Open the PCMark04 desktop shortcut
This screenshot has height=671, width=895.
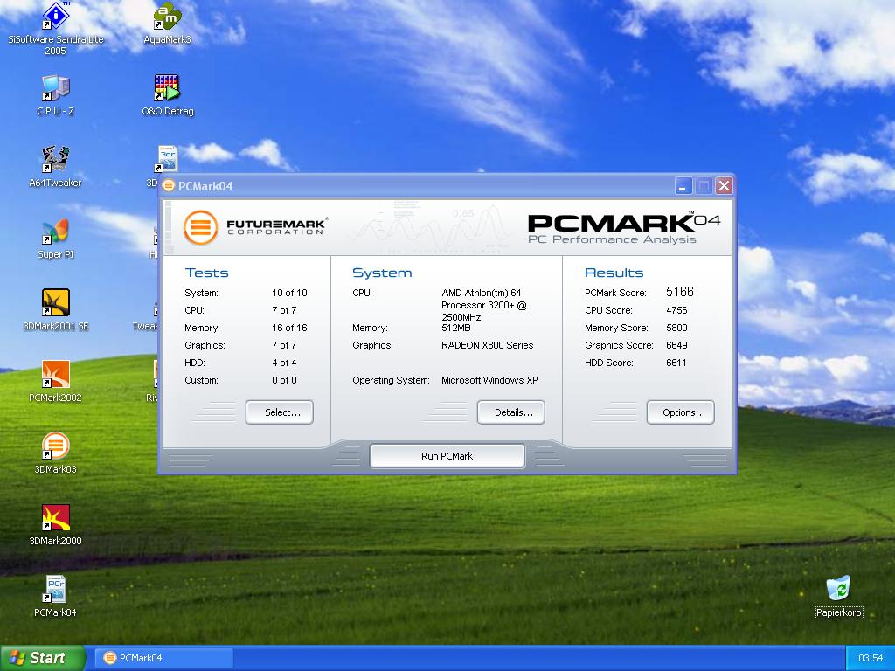pyautogui.click(x=56, y=591)
